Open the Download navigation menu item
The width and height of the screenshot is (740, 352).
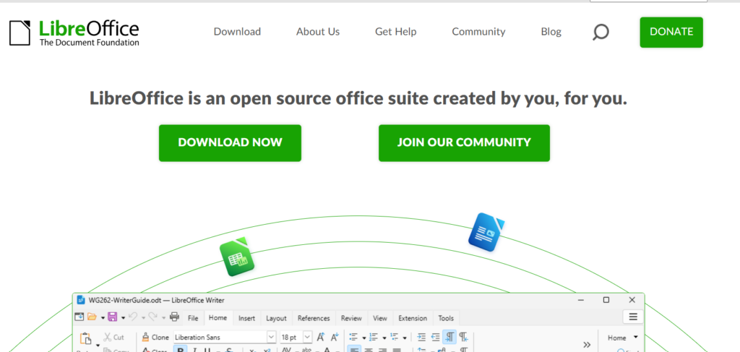pos(237,32)
